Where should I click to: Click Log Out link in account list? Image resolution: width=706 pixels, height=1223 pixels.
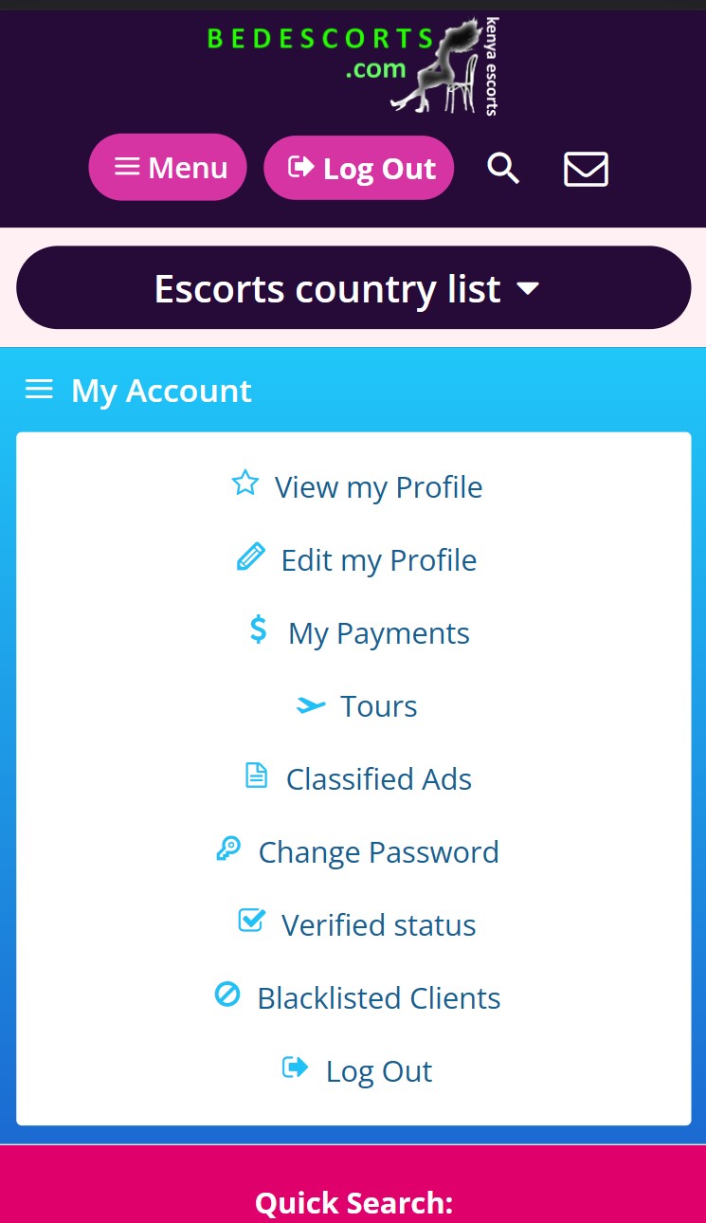[378, 1071]
